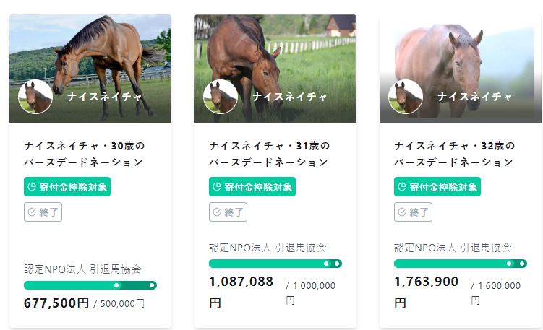Click the check icon in 31歳 card's 終了 badge

[x=217, y=212]
